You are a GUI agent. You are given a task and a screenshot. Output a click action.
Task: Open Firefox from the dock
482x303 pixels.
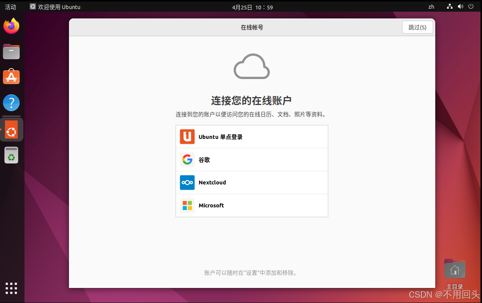point(11,26)
